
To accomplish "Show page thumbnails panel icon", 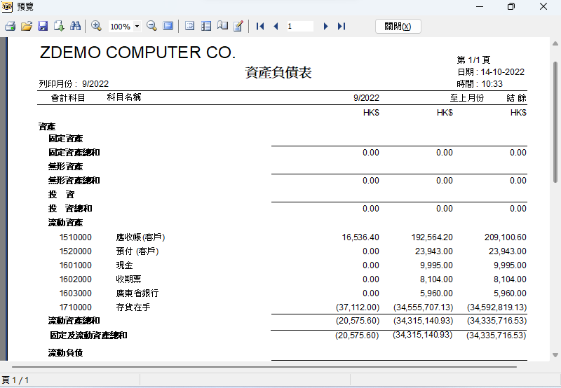I will pos(206,26).
